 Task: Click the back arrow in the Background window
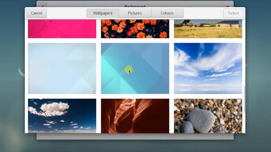(x=43, y=6)
